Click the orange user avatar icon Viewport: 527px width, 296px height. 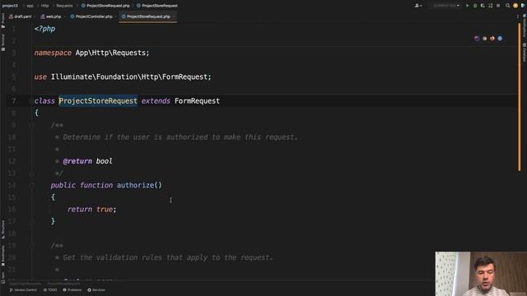point(515,6)
